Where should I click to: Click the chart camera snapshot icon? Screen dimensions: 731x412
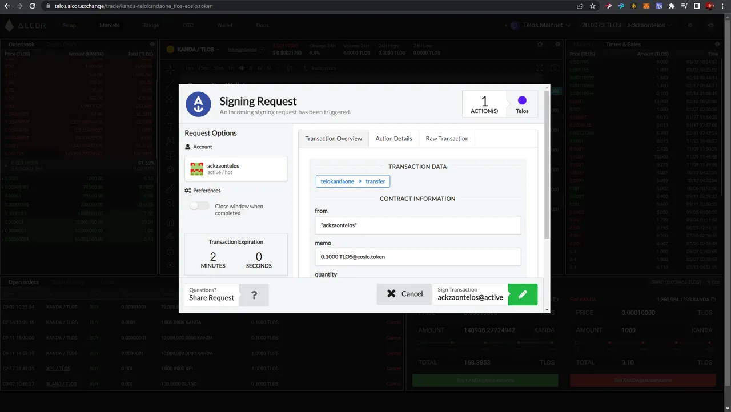[555, 68]
